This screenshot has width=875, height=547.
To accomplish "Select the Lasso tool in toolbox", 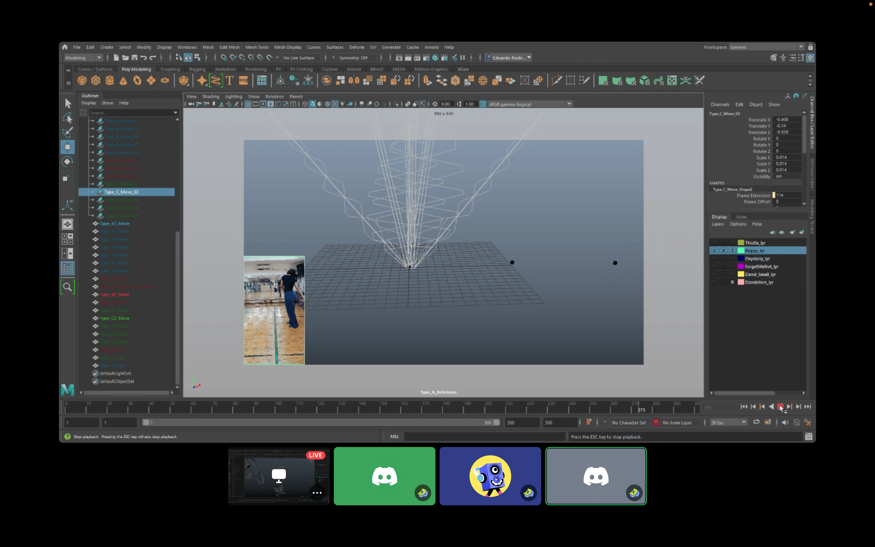I will tap(67, 118).
